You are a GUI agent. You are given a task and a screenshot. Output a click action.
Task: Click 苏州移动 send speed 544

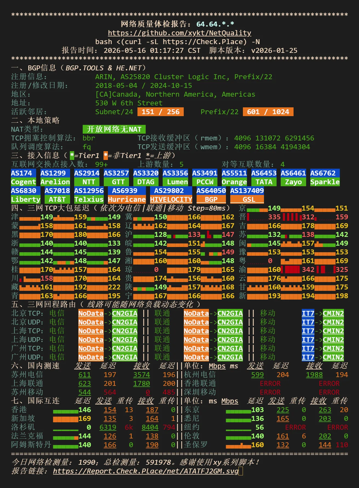click(x=85, y=392)
